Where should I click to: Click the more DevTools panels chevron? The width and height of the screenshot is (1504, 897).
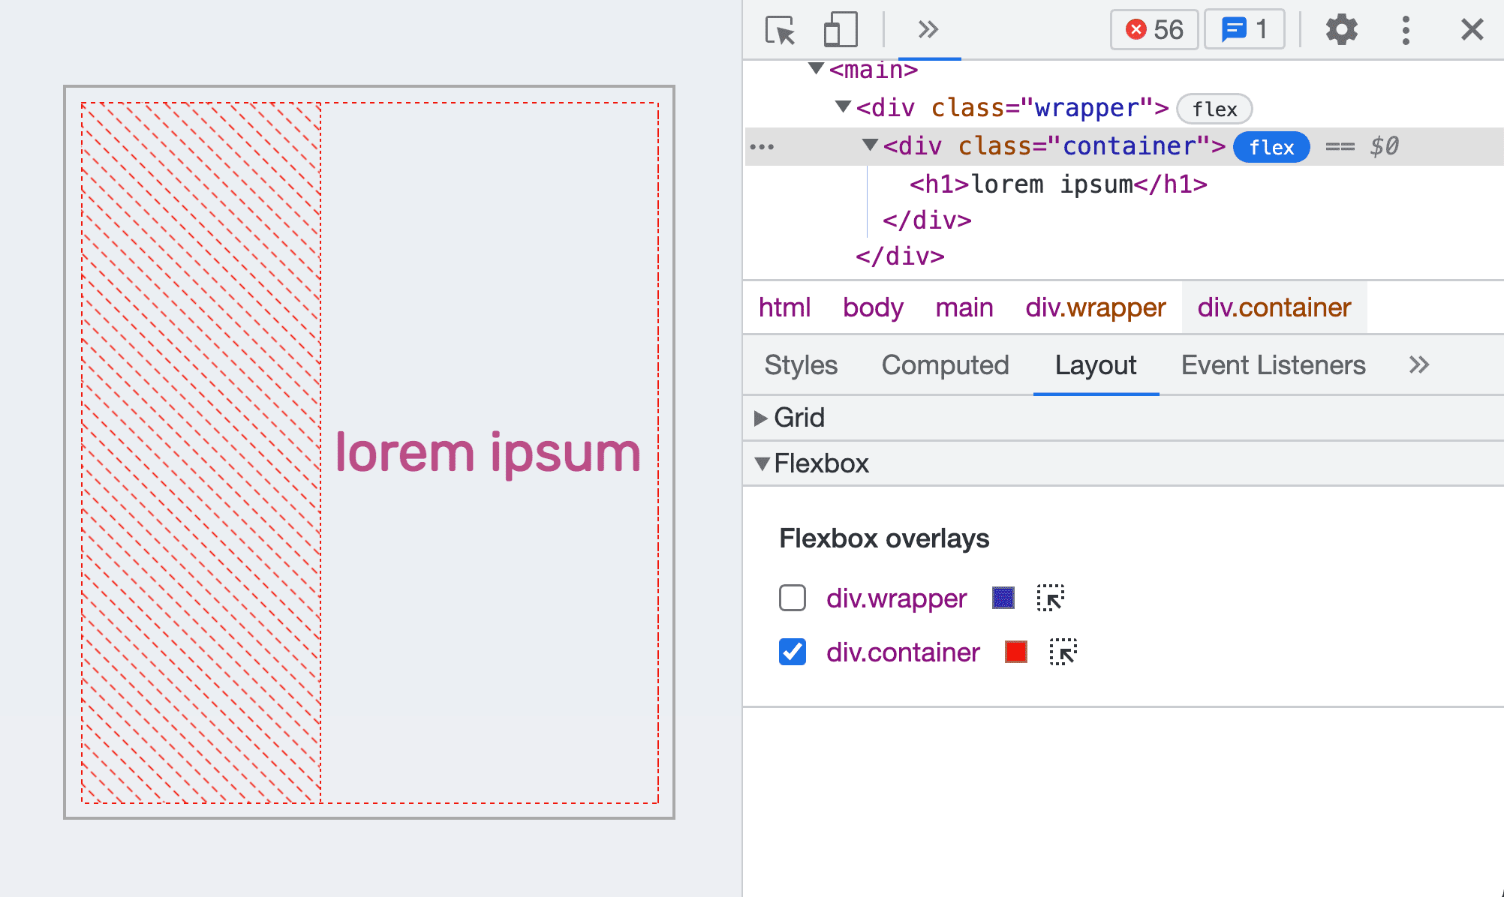pyautogui.click(x=928, y=27)
